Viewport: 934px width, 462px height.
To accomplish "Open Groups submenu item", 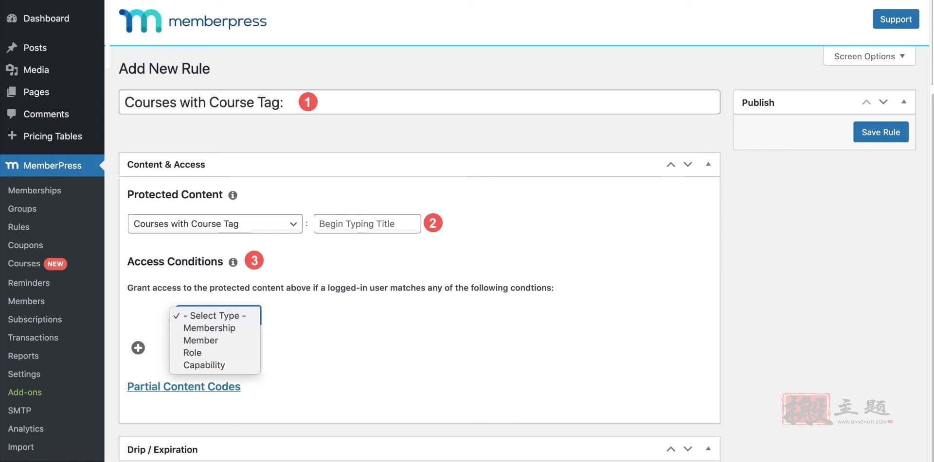I will [22, 209].
